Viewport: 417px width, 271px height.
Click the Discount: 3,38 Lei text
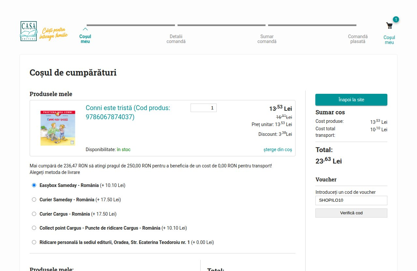pos(275,134)
